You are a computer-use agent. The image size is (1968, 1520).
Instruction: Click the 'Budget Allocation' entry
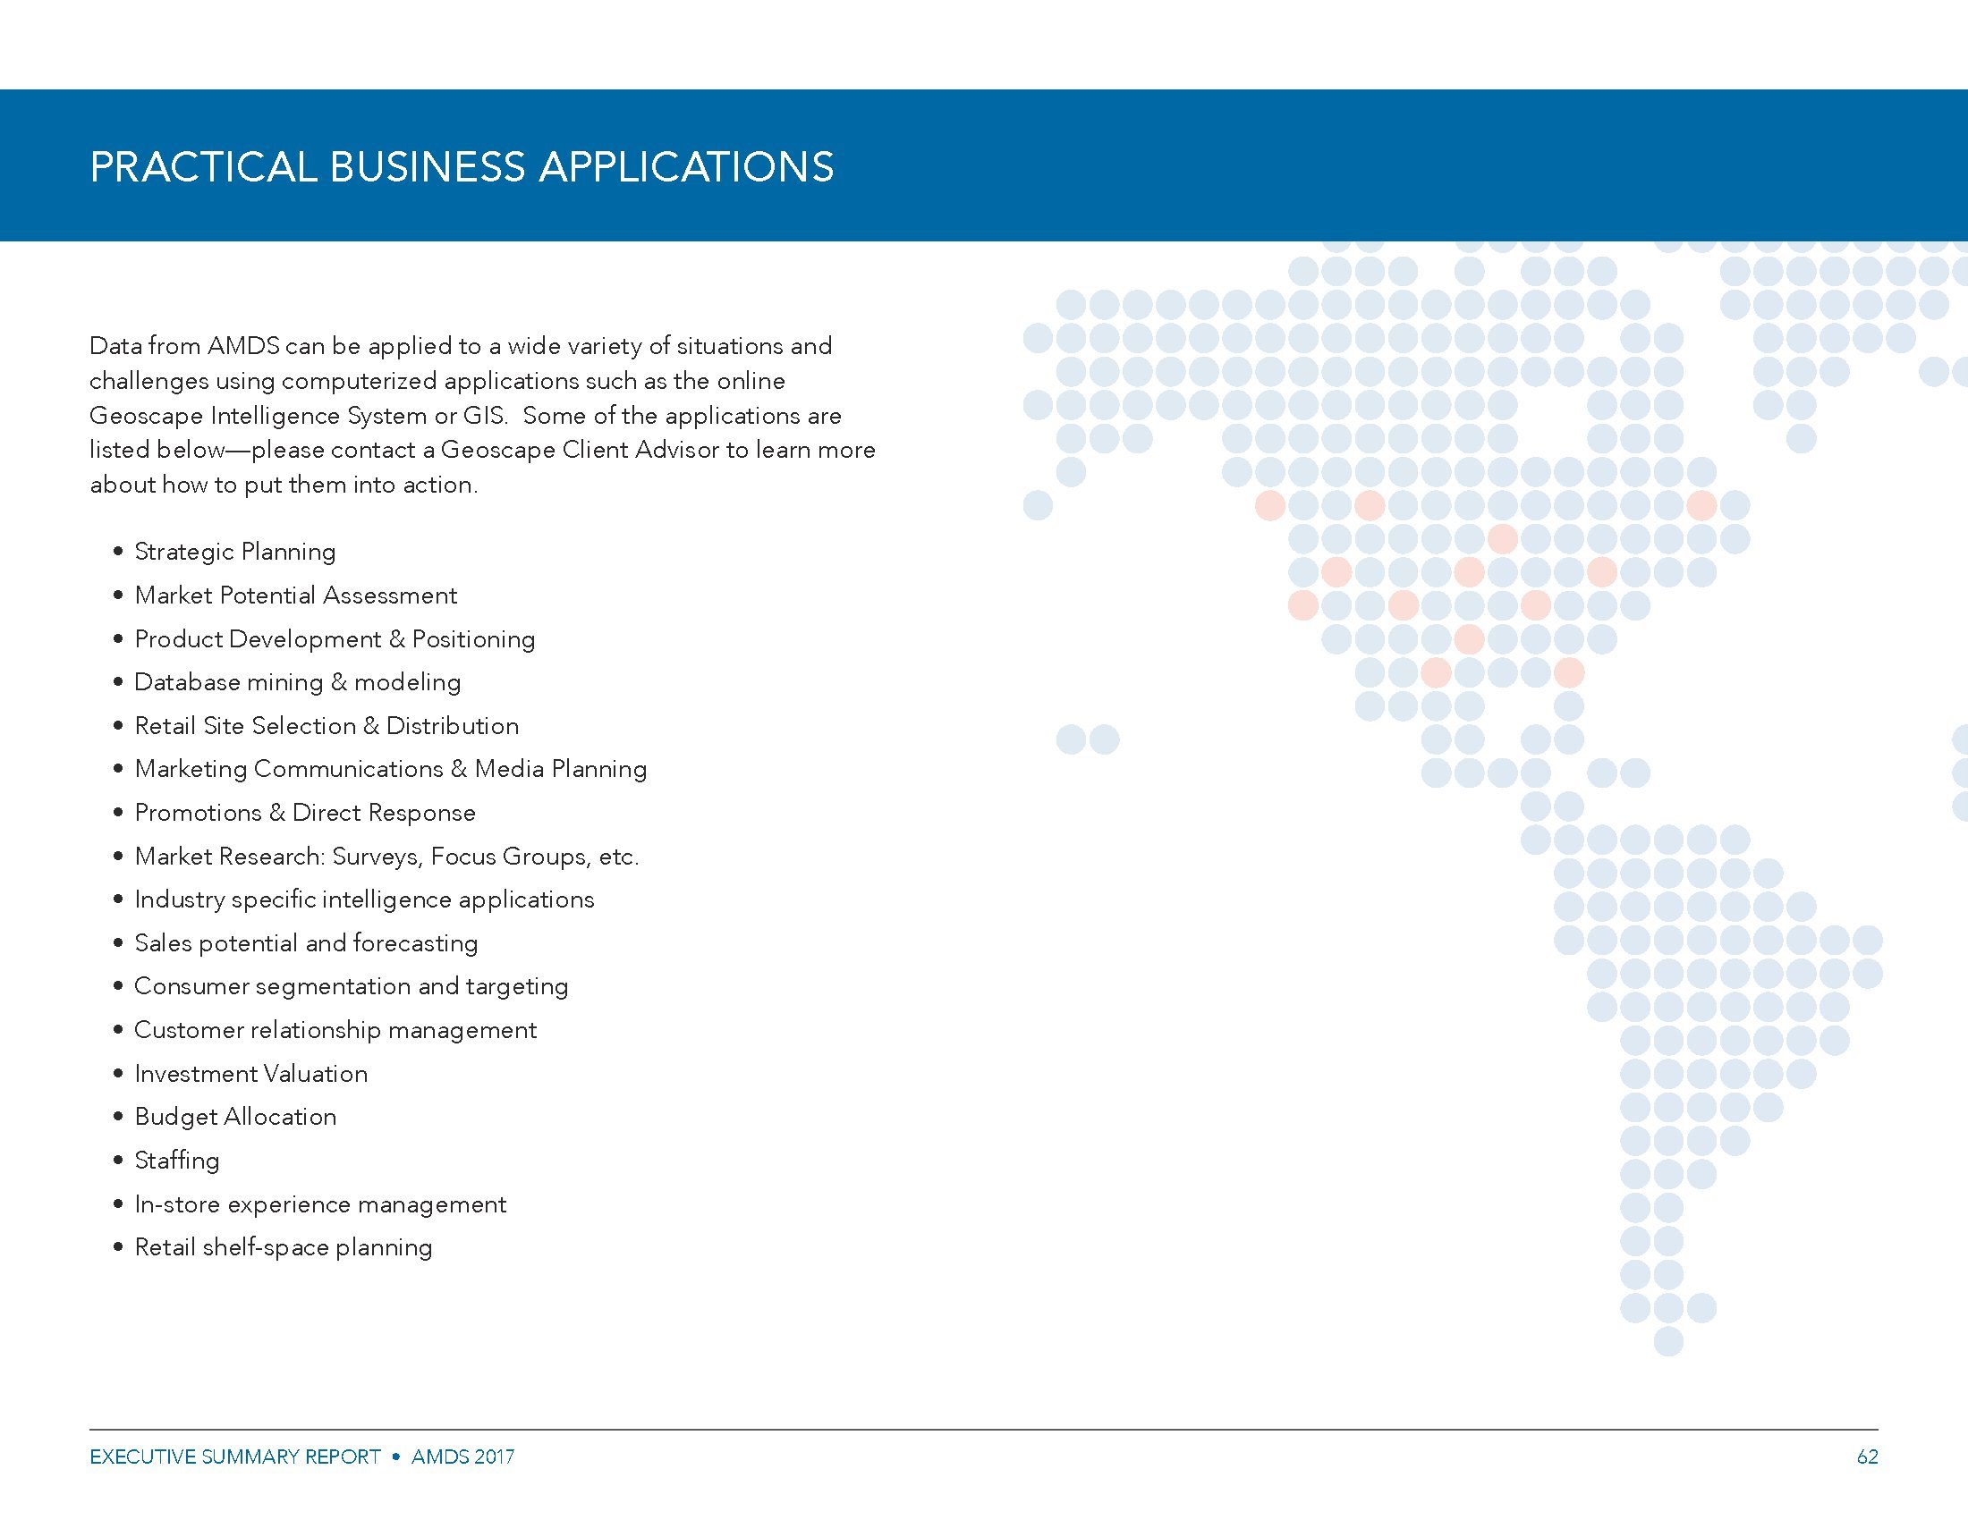click(235, 1117)
